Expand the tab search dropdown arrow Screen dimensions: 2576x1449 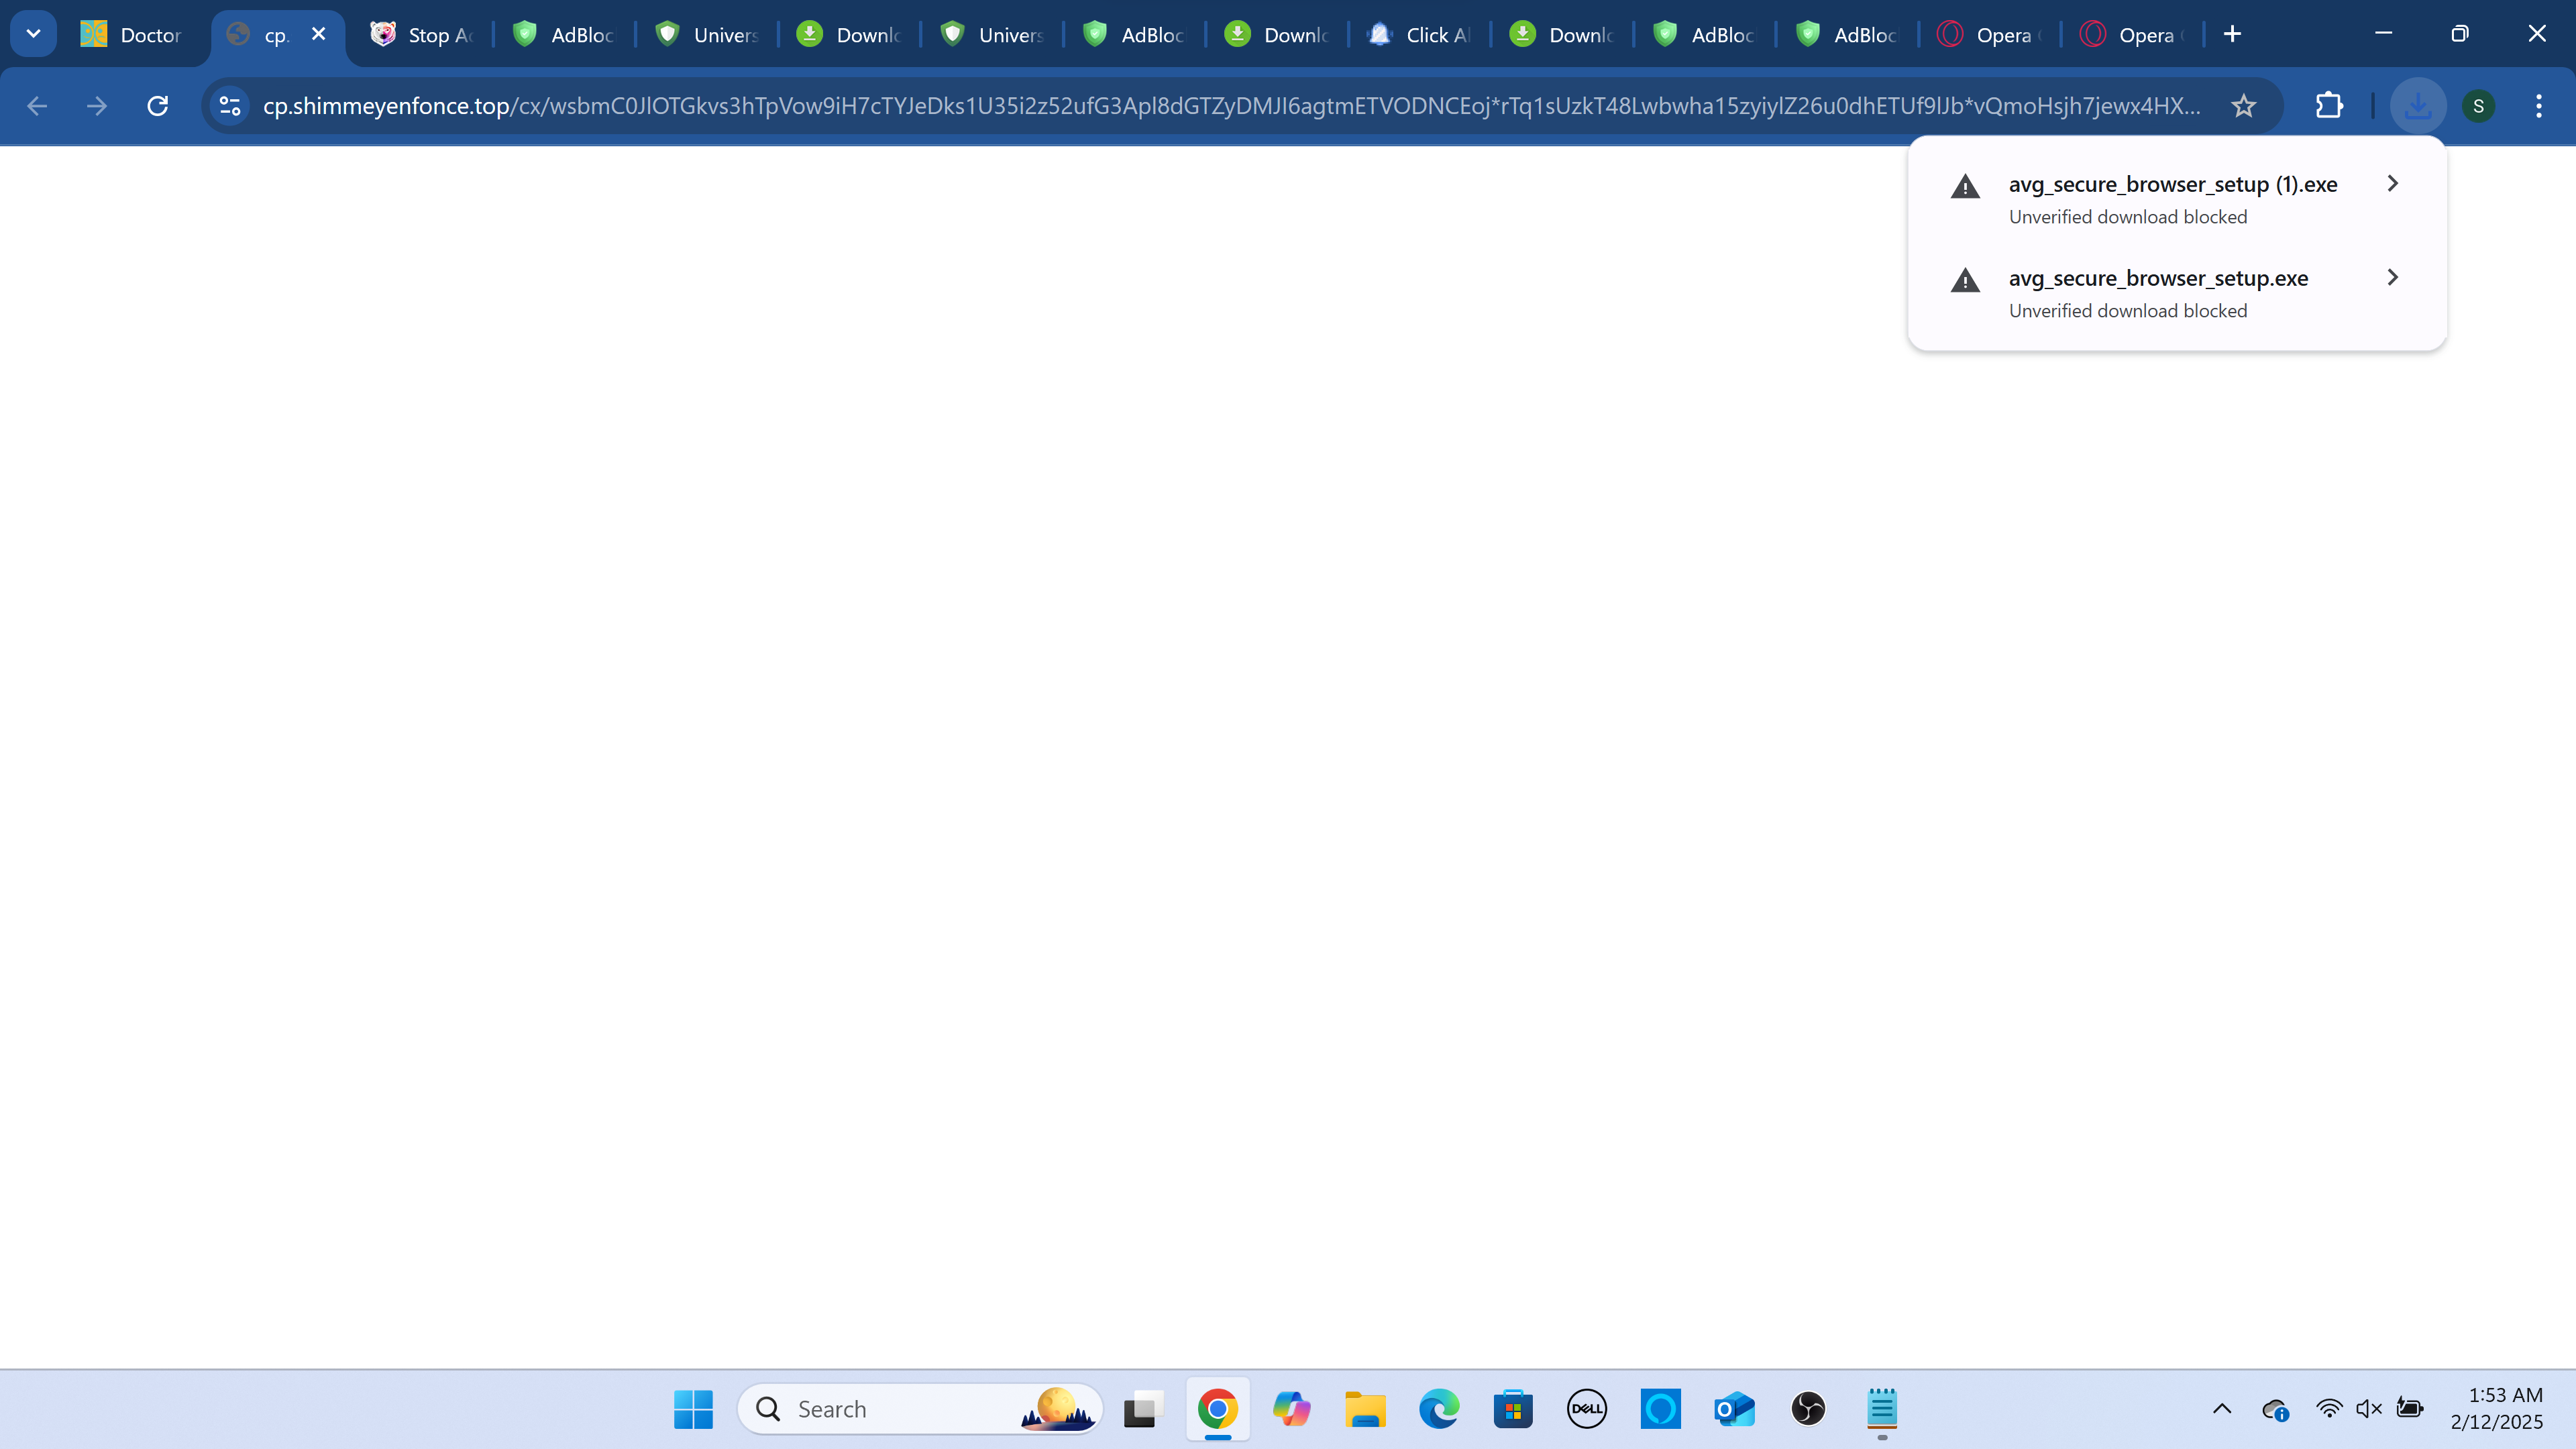(33, 34)
